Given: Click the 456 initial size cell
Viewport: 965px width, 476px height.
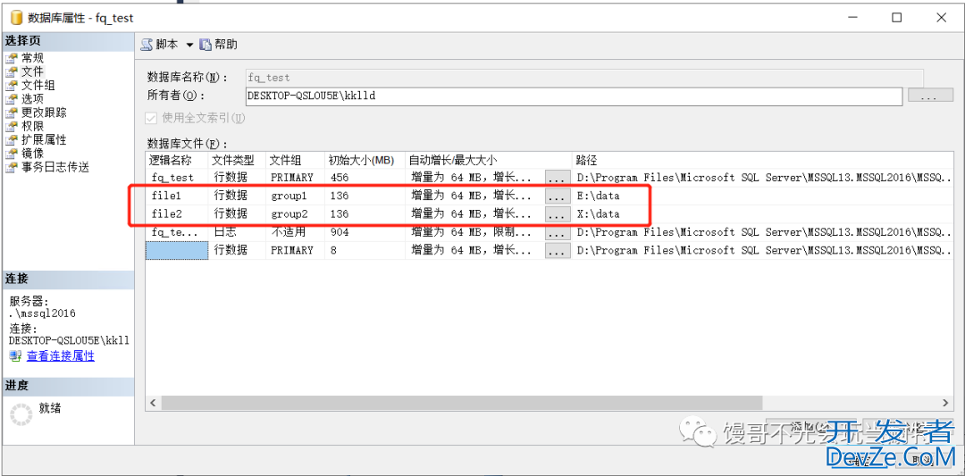Looking at the screenshot, I should (365, 178).
